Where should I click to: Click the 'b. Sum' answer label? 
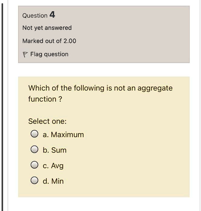55,150
